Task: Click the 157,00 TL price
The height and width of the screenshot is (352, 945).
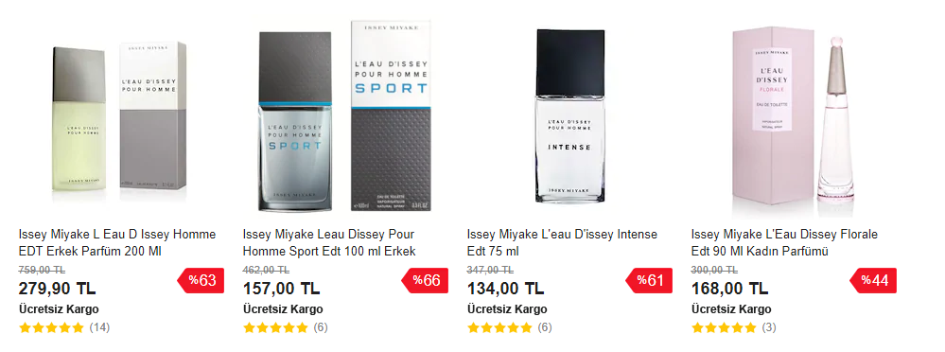Action: pos(282,288)
